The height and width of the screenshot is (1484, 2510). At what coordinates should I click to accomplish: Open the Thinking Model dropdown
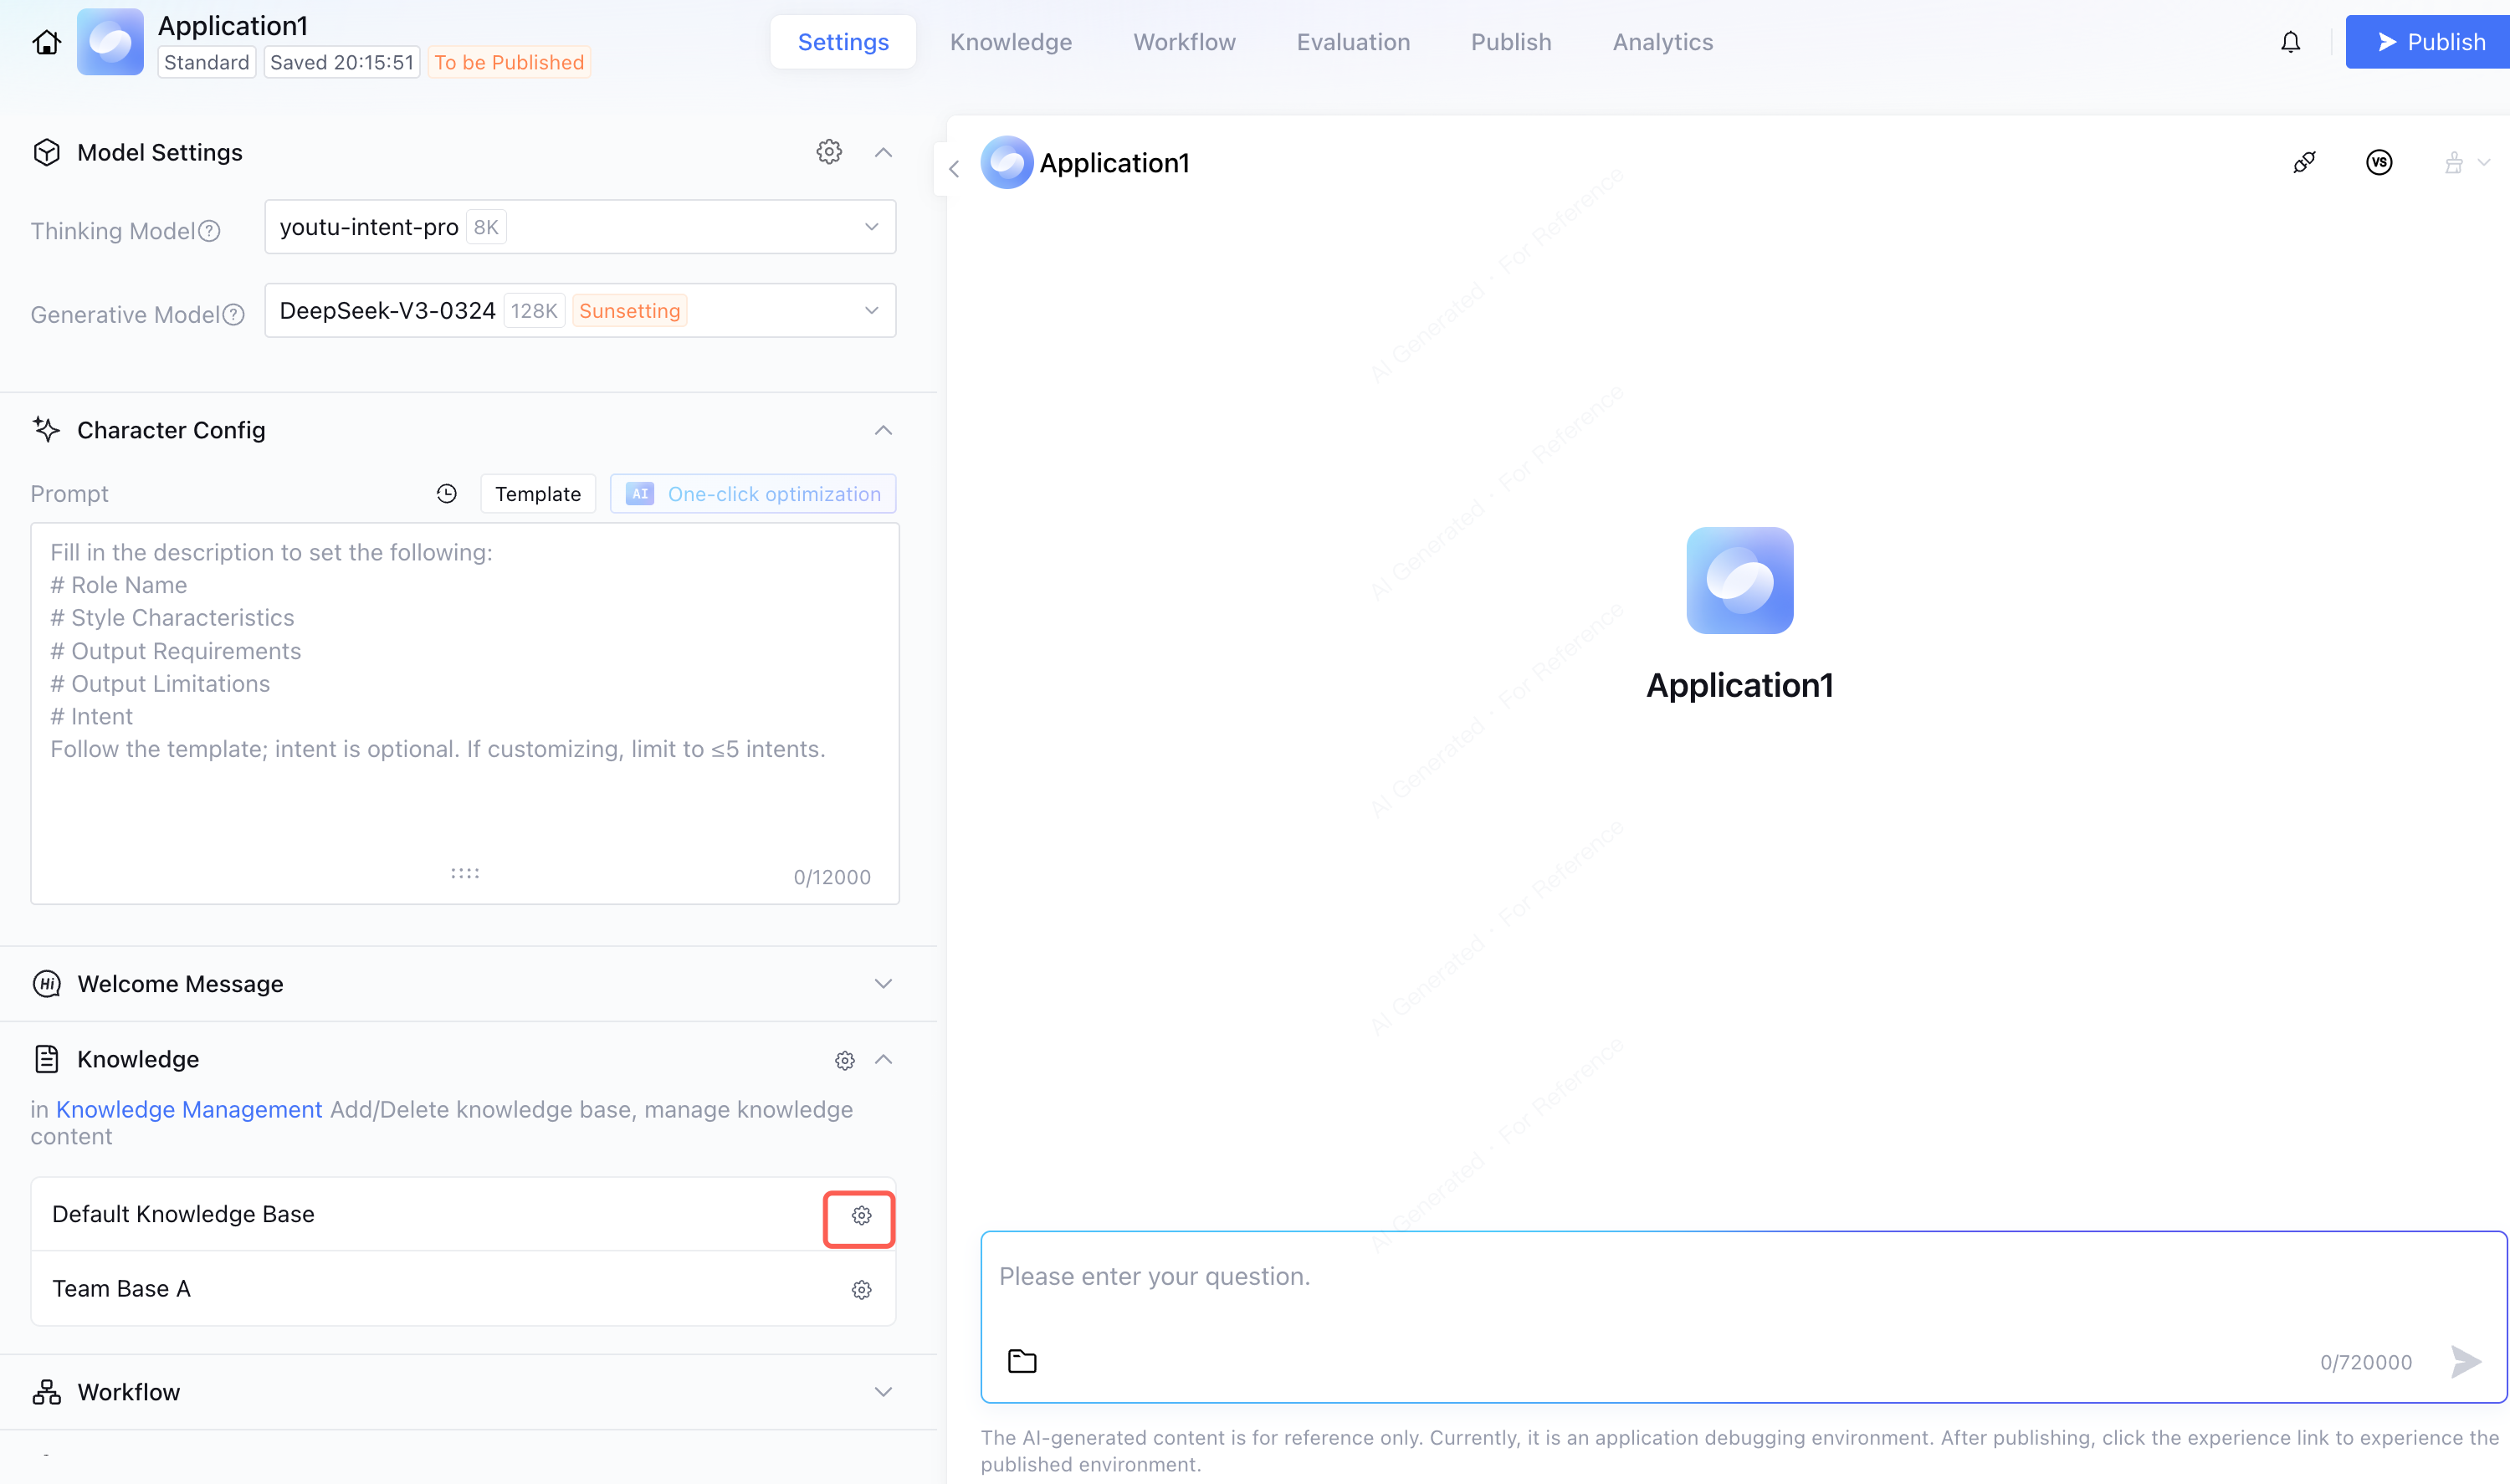(x=580, y=227)
